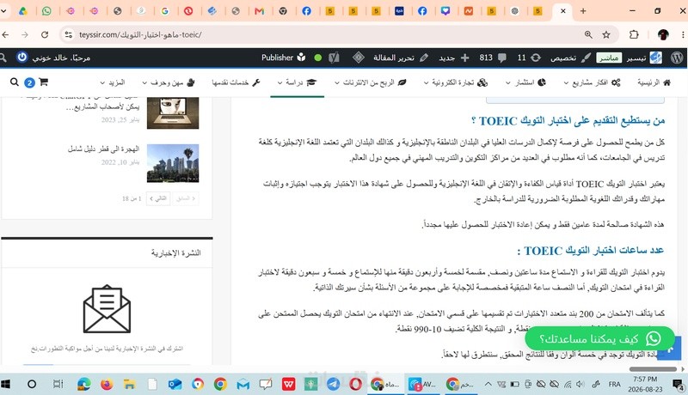Open Telegram from the taskbar
The image size is (688, 395).
[333, 384]
